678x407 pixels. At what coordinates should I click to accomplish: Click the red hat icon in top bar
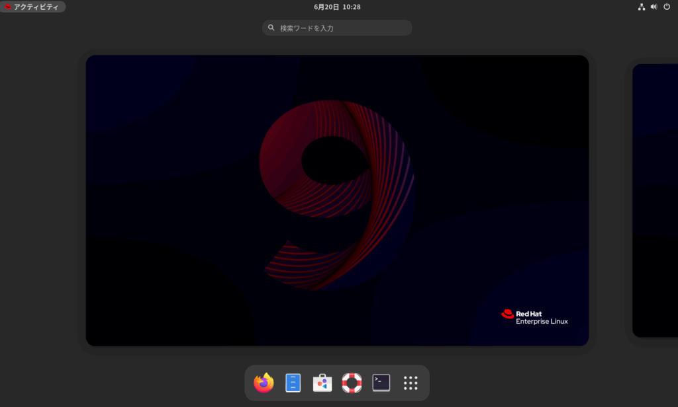(x=8, y=7)
